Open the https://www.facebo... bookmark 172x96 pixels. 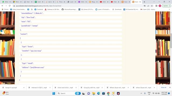[18, 10]
